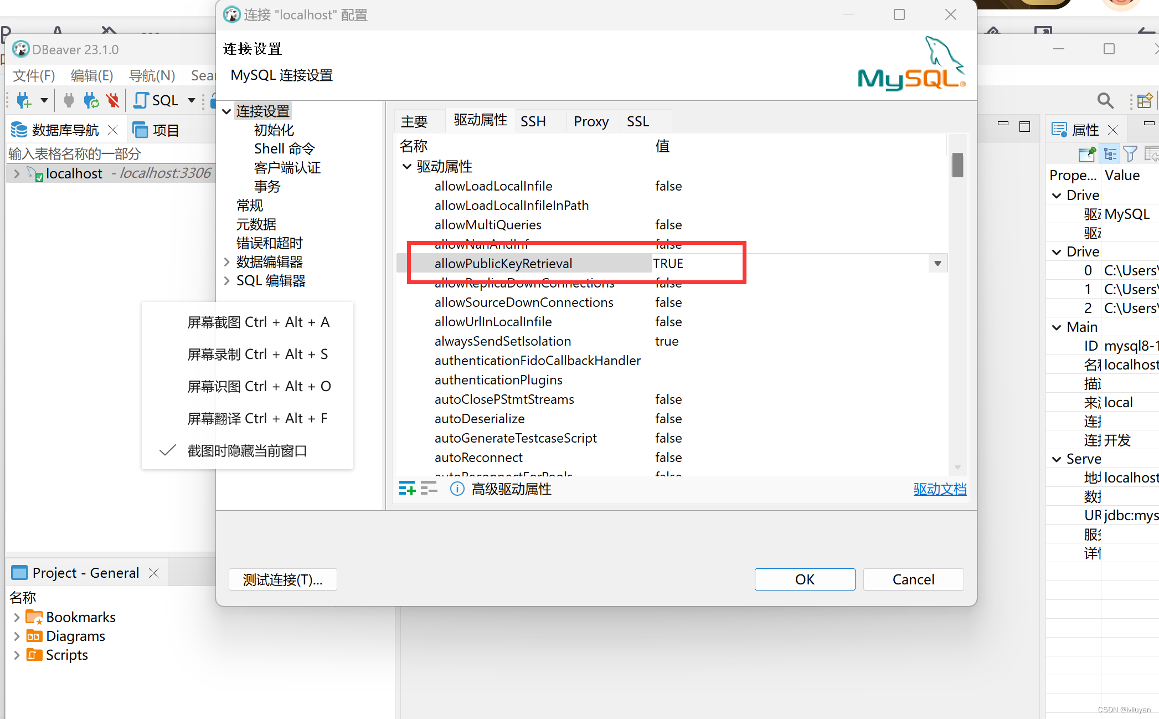Viewport: 1159px width, 719px height.
Task: Click the filter funnel icon in properties panel
Action: pos(1130,153)
